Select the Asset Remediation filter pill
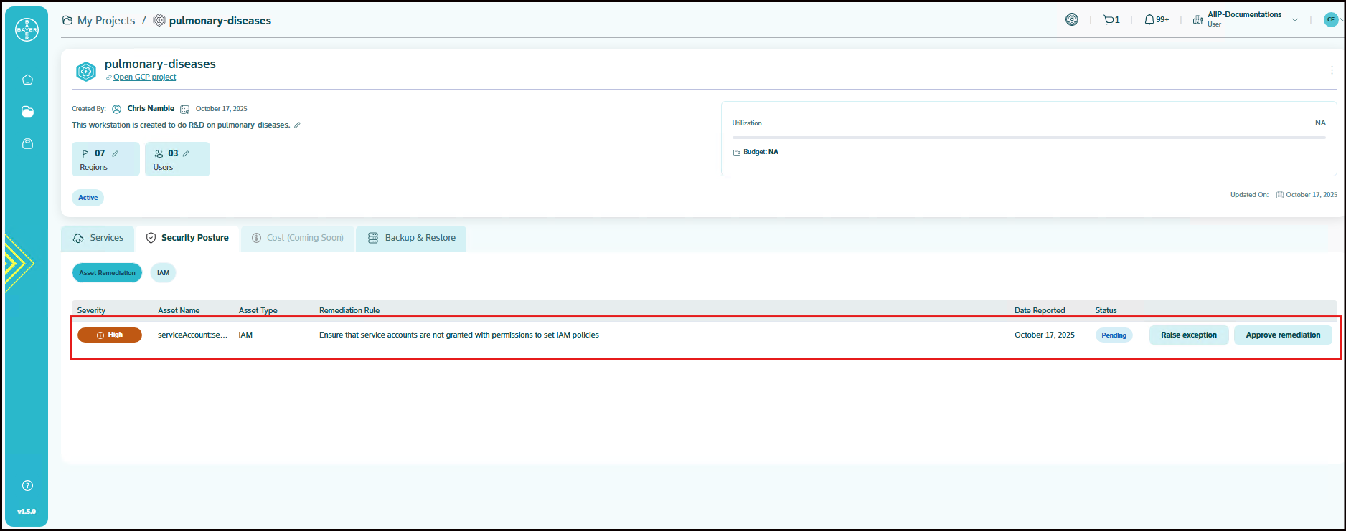Viewport: 1346px width, 531px height. 107,273
